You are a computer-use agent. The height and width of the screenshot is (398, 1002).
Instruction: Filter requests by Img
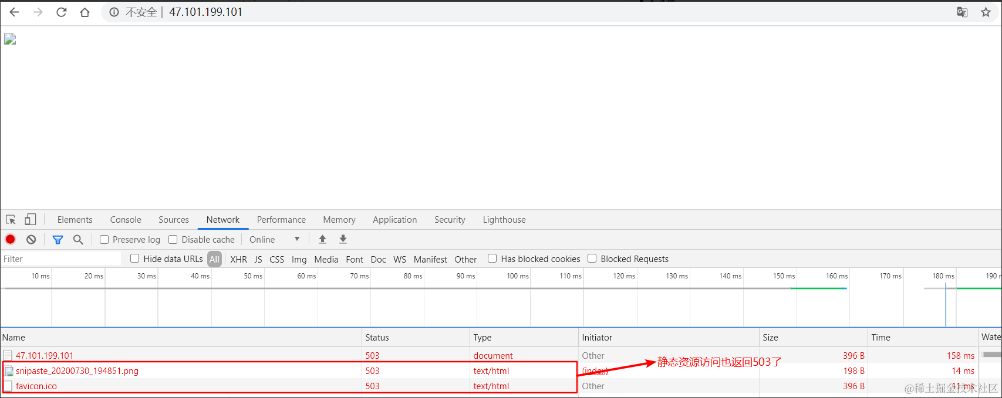(x=299, y=259)
